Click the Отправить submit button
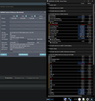 tap(9, 78)
